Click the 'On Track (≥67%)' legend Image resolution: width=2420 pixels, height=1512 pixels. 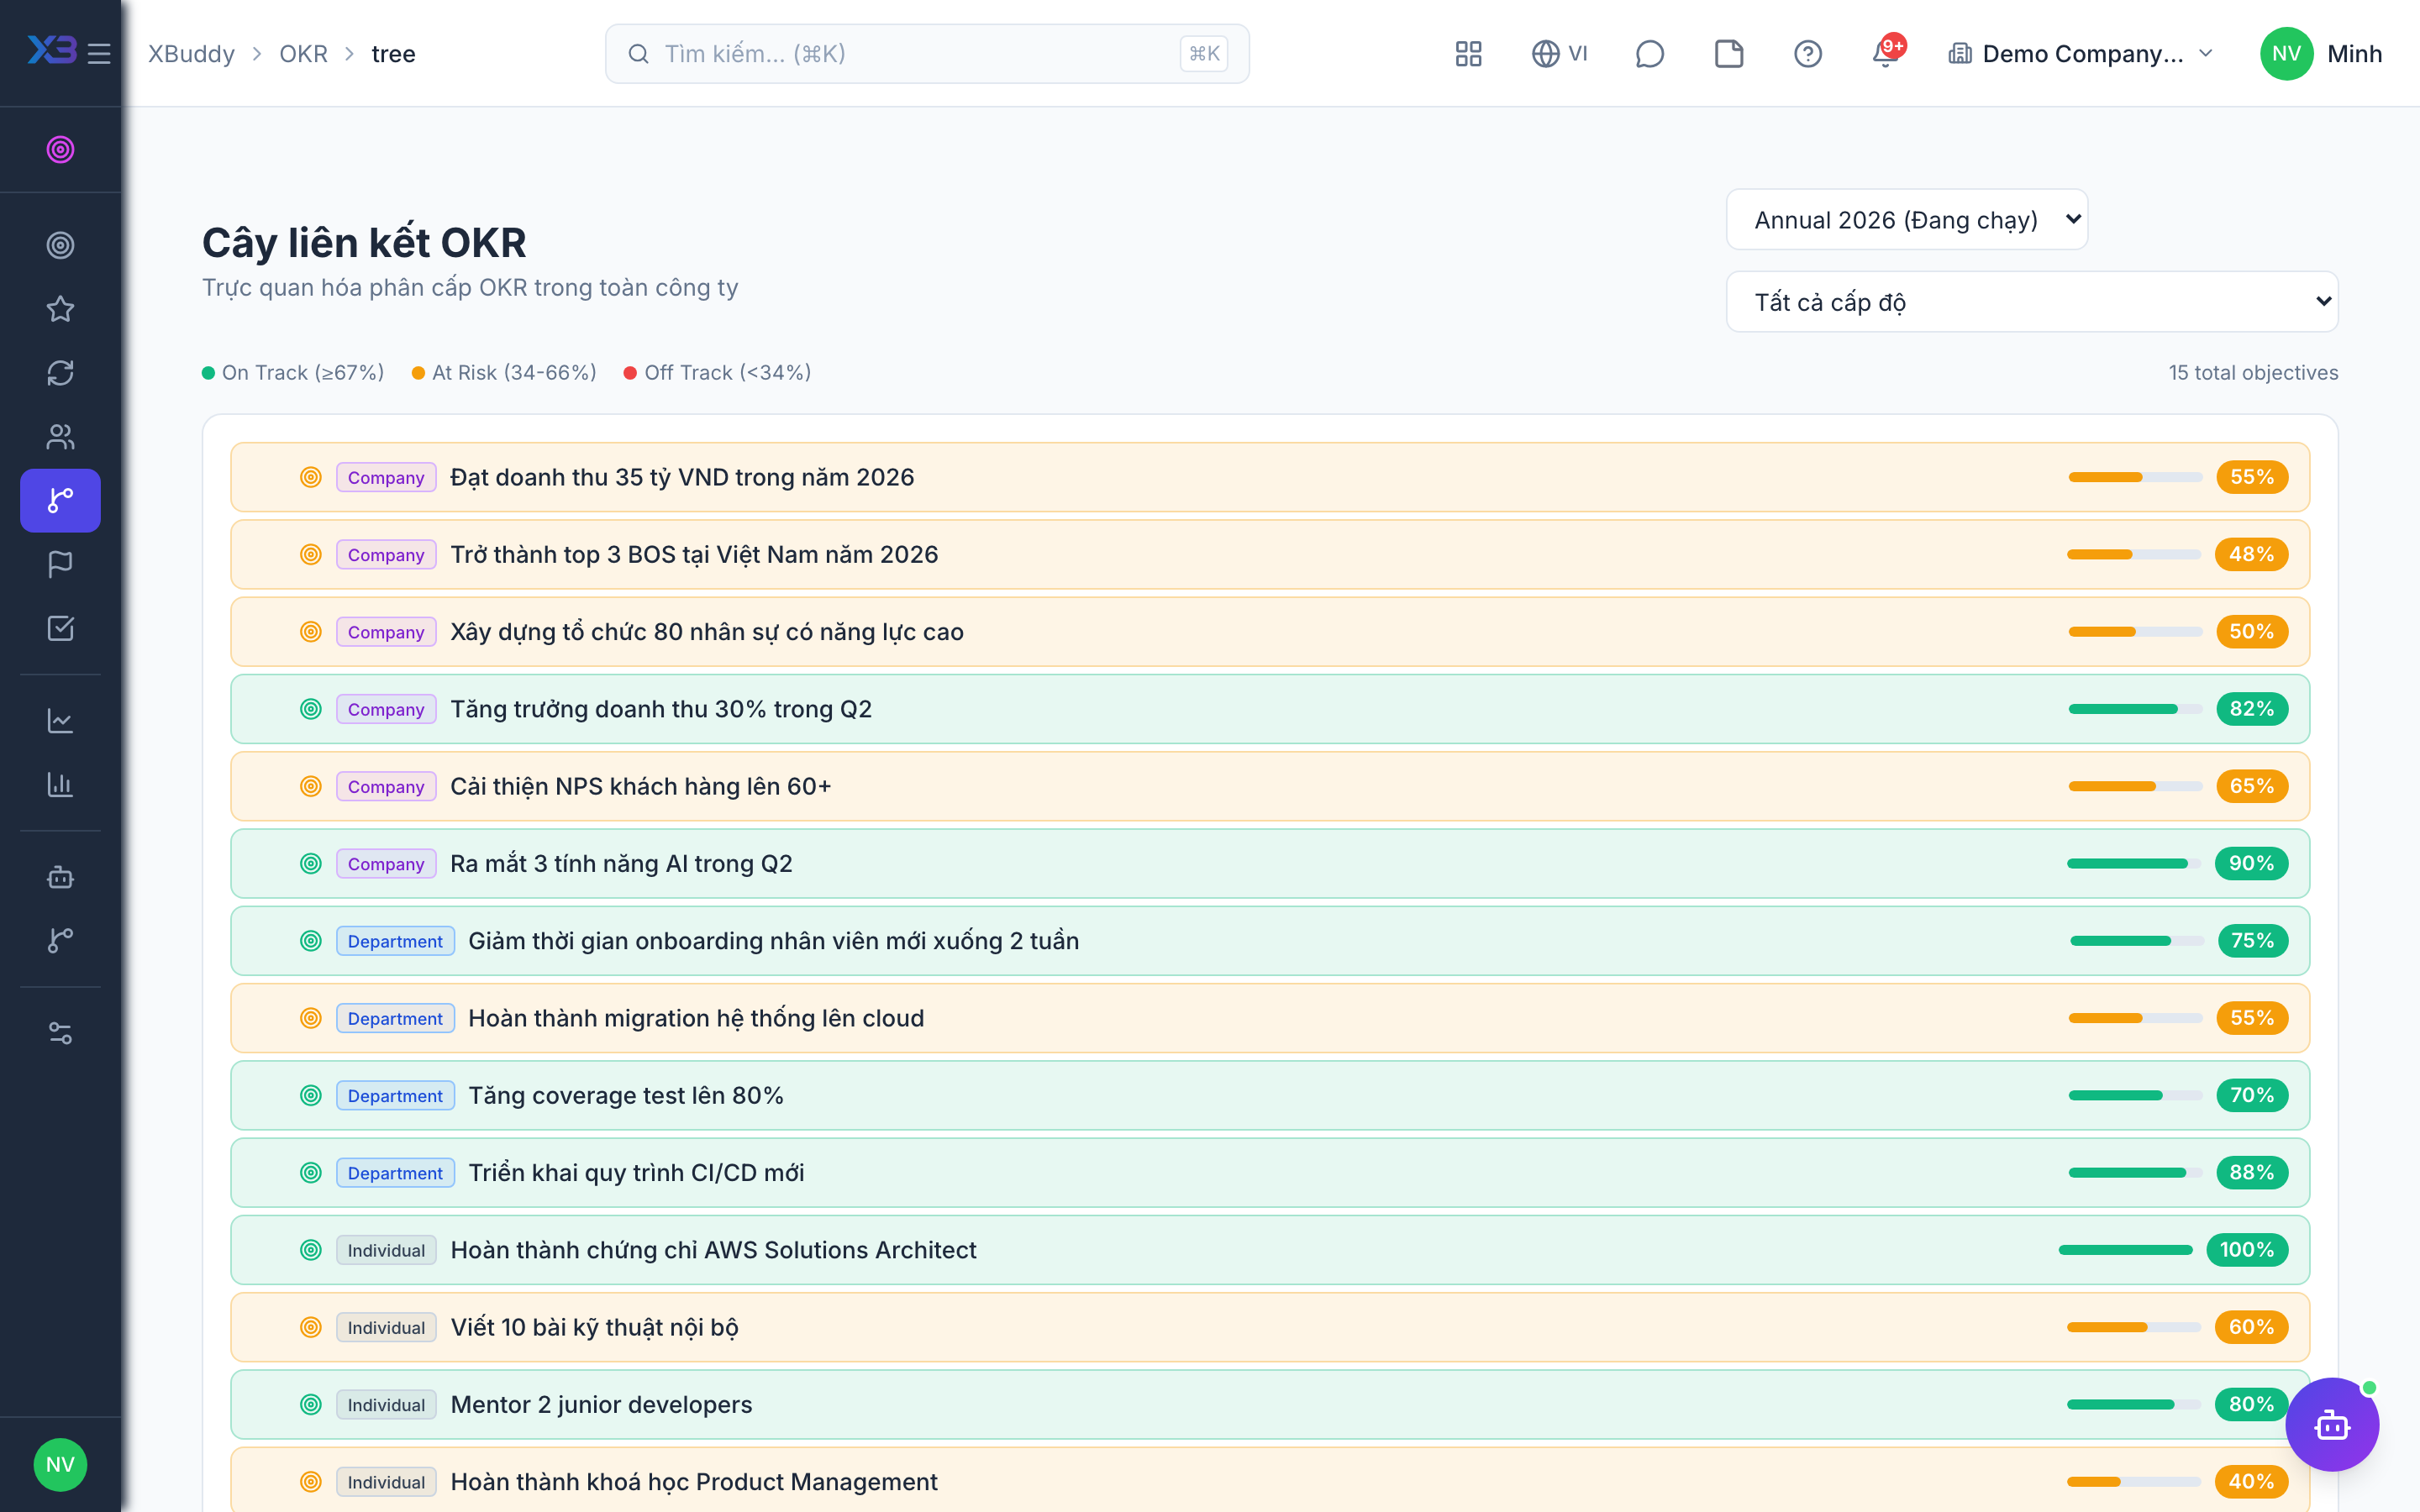point(293,372)
